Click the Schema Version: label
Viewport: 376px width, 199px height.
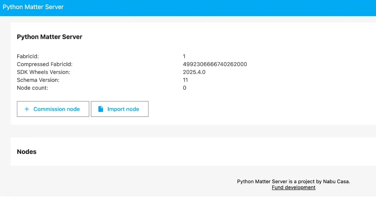click(x=38, y=80)
